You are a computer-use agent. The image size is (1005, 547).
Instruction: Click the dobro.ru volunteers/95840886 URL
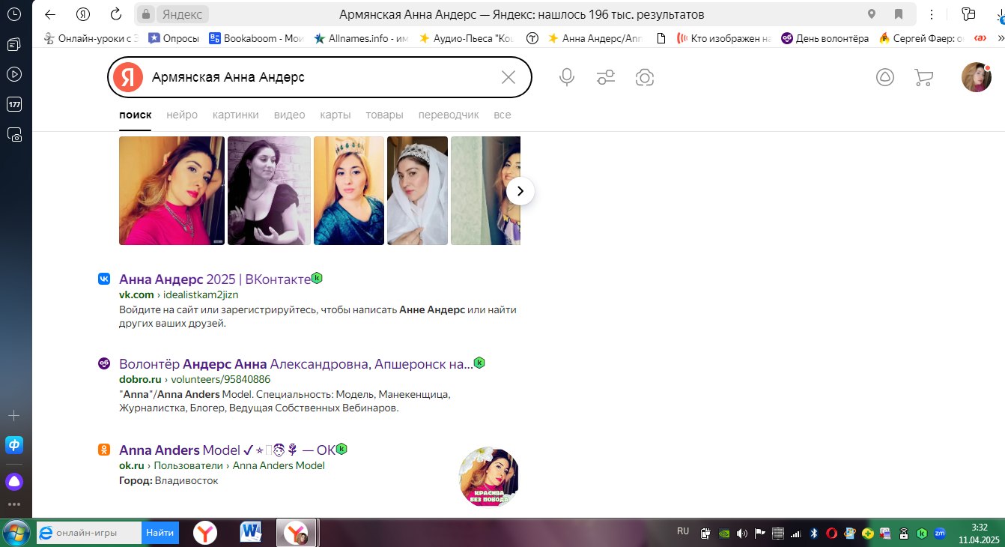point(195,379)
